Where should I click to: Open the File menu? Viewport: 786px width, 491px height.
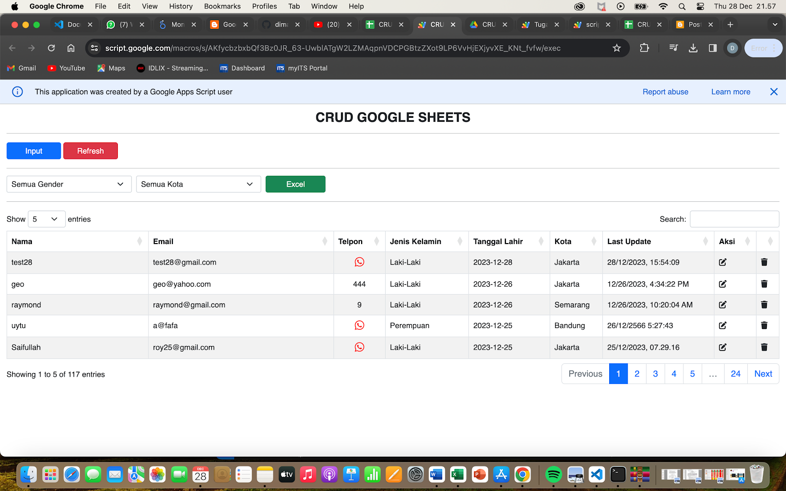(x=101, y=6)
